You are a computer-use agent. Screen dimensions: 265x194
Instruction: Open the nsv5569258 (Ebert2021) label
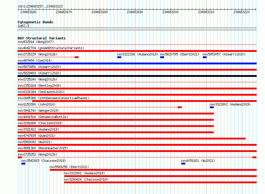(x=69, y=167)
